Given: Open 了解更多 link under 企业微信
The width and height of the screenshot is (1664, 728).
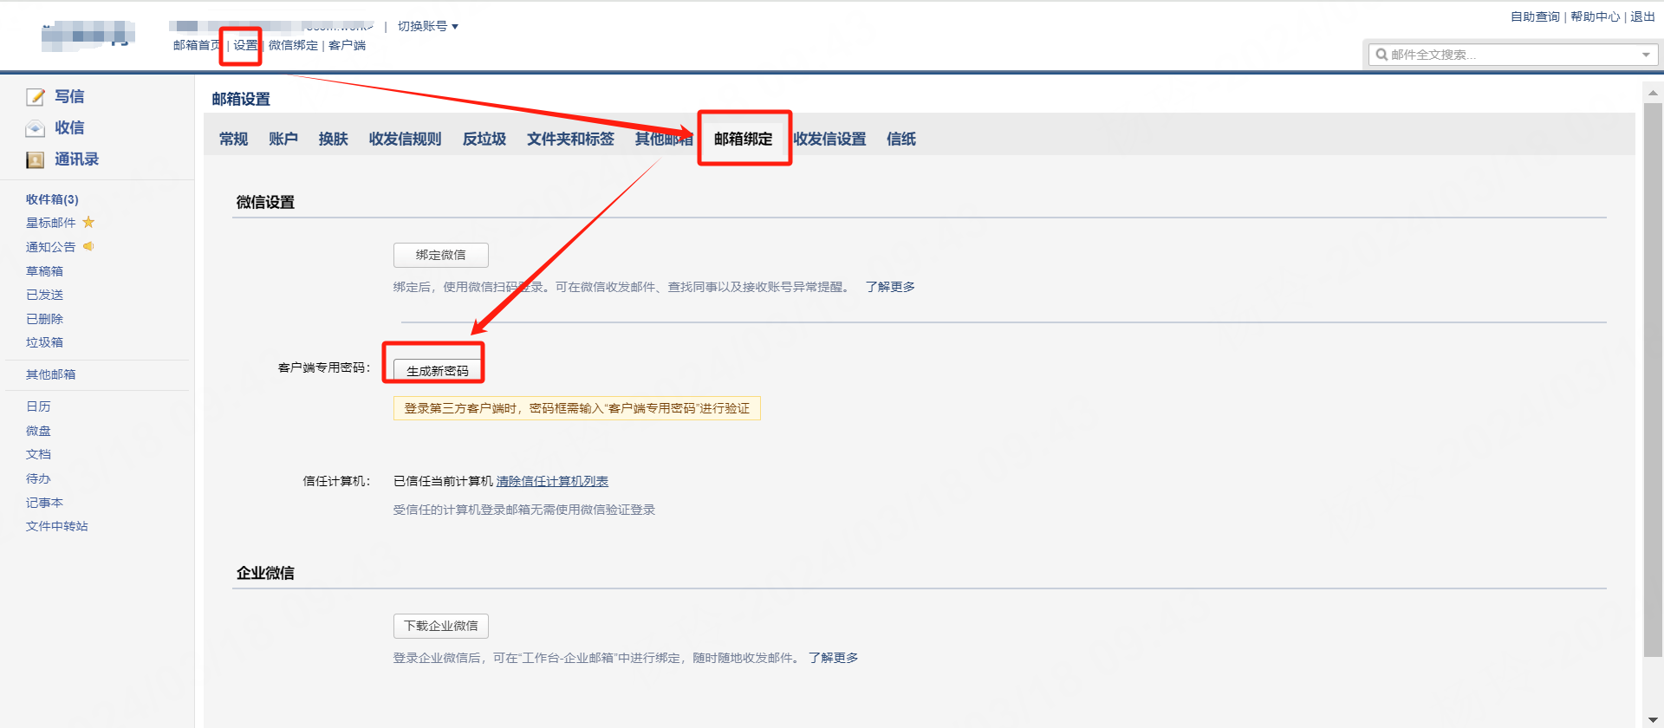Looking at the screenshot, I should coord(834,658).
